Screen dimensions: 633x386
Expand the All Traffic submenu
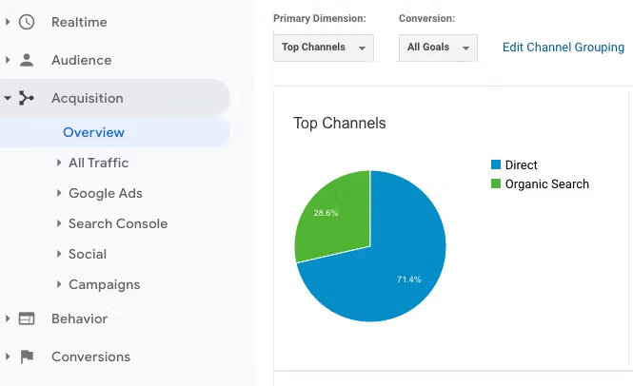[59, 163]
